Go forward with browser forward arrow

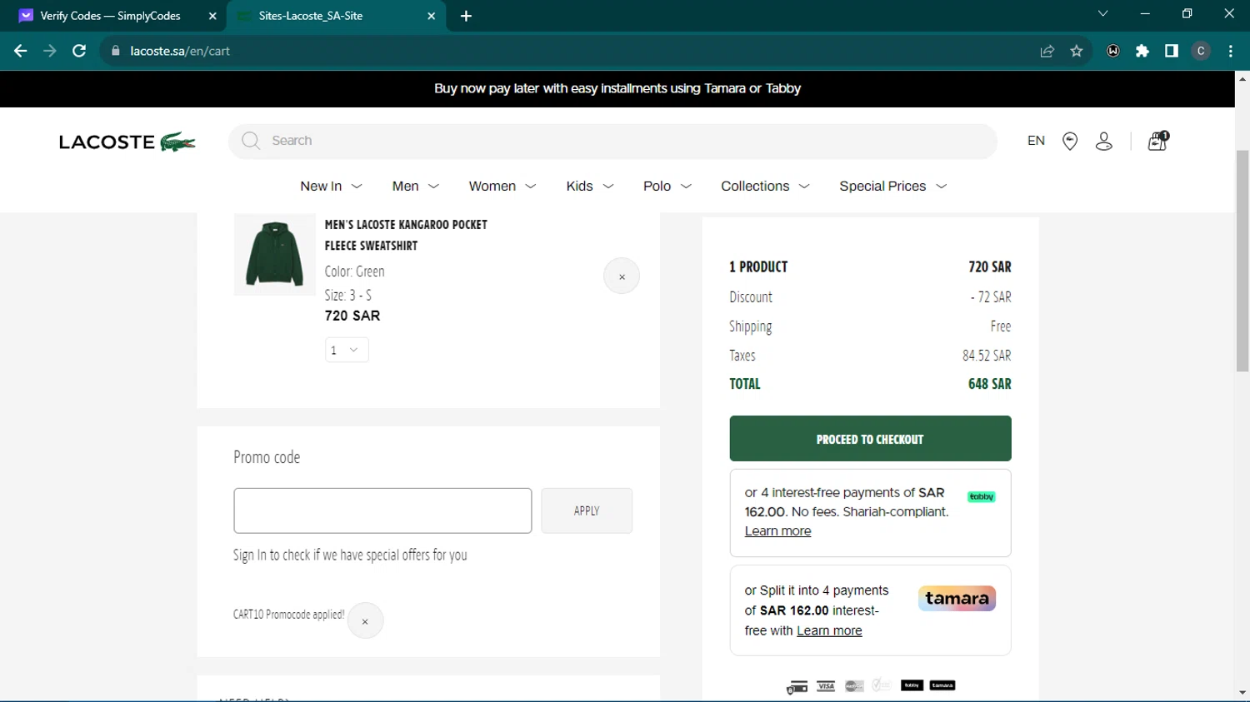(x=50, y=51)
